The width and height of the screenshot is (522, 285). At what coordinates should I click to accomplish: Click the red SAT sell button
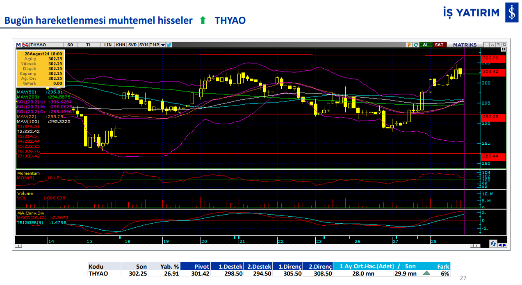[439, 45]
